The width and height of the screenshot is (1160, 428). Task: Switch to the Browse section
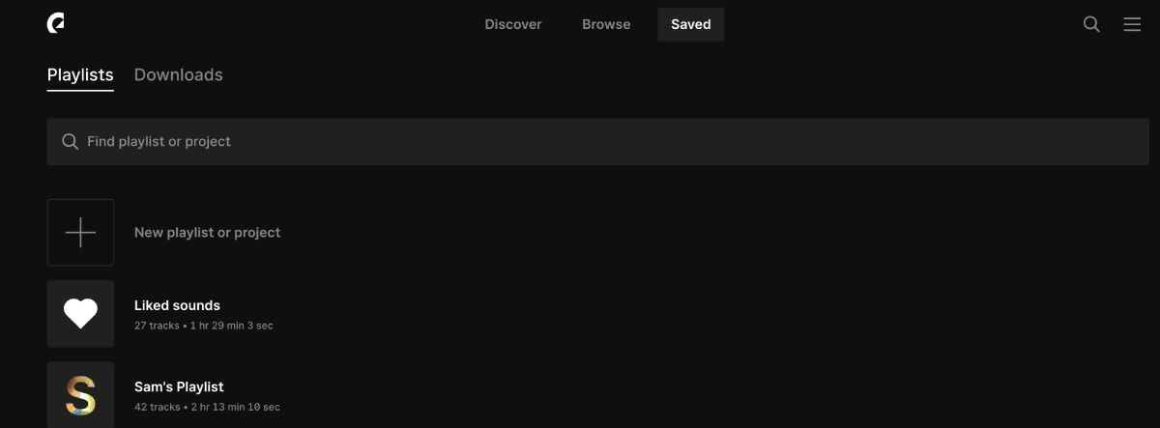tap(606, 24)
